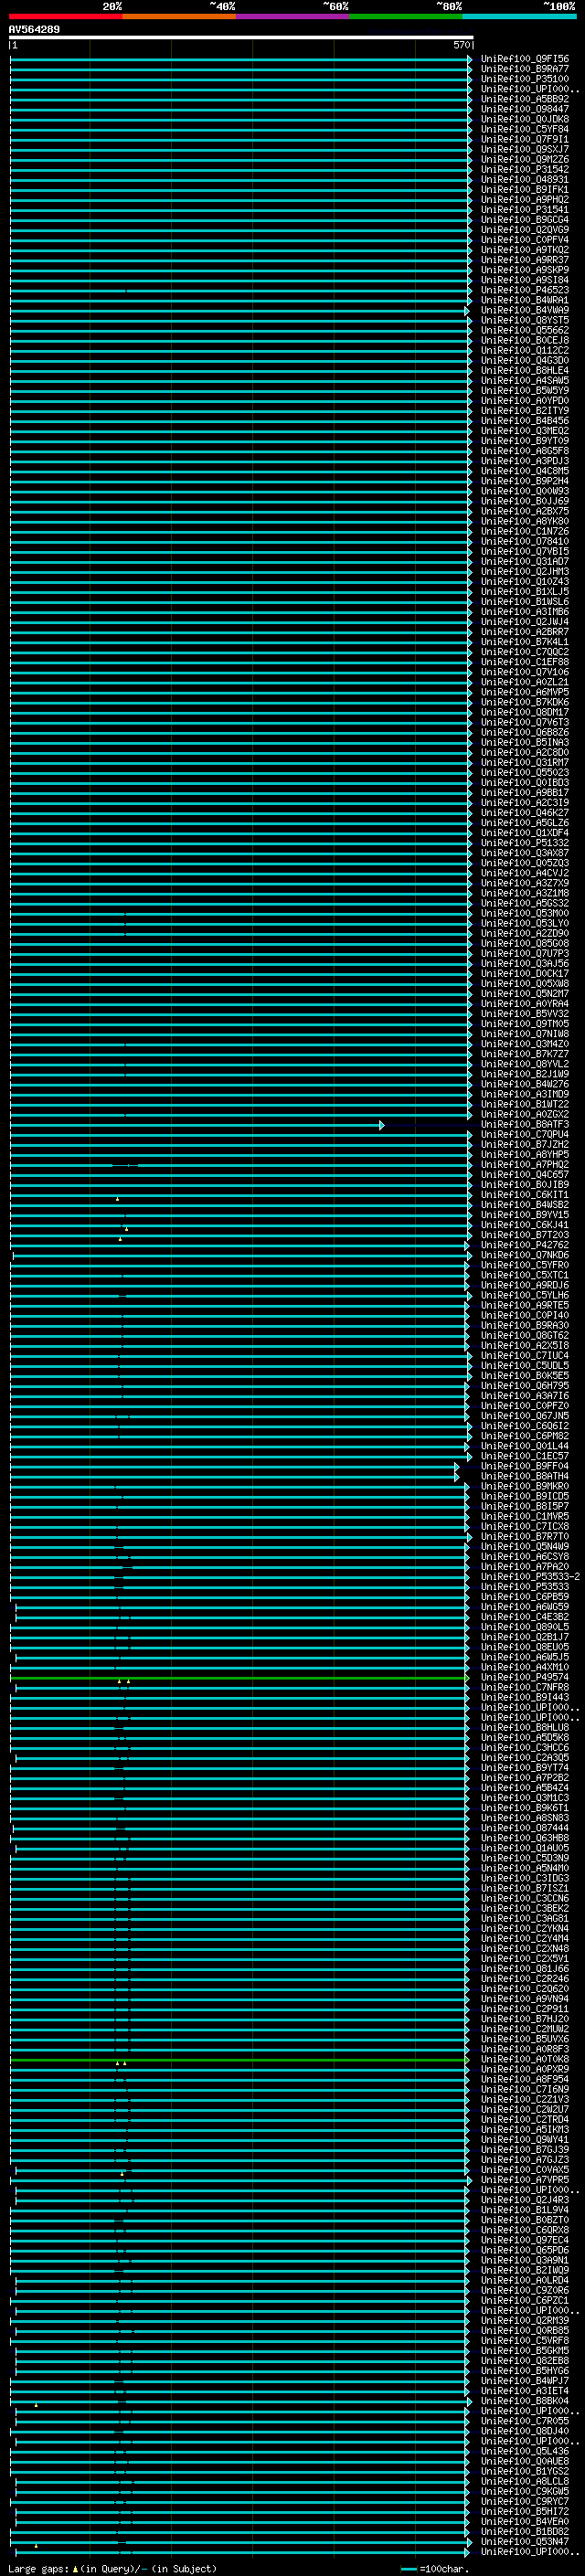Screen dimensions: 585x2576
Task: Select hit label UniRef100_O48931
Action: pyautogui.click(x=525, y=179)
